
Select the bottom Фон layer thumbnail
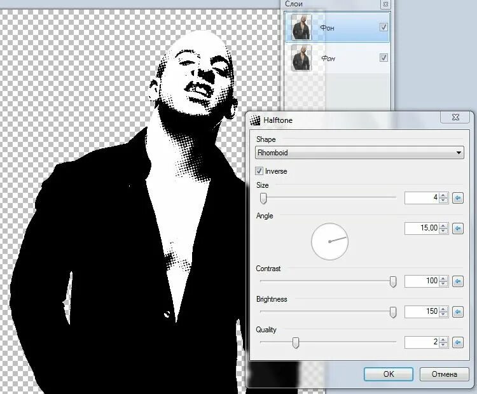coord(301,57)
